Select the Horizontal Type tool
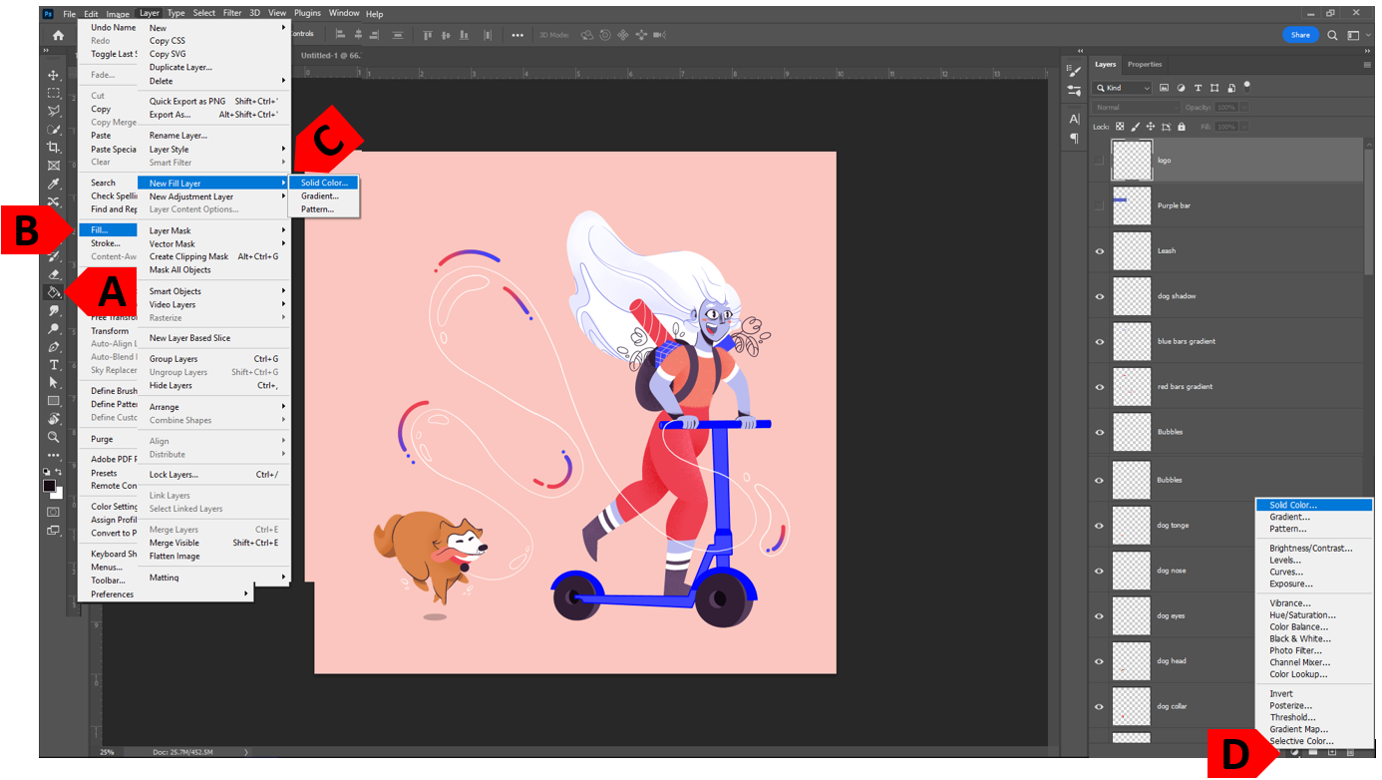Screen dimensions: 1382x780 click(54, 364)
